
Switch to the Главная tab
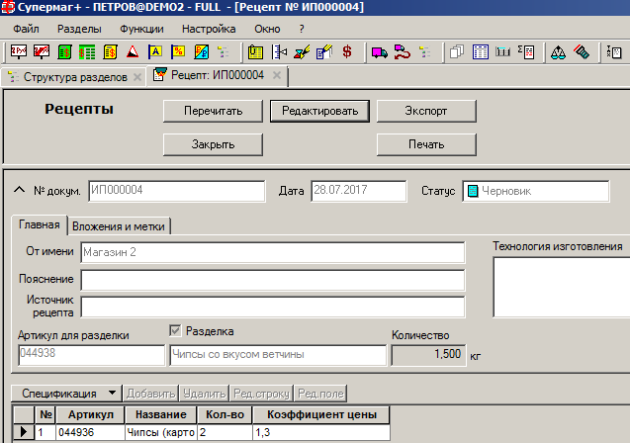click(40, 224)
